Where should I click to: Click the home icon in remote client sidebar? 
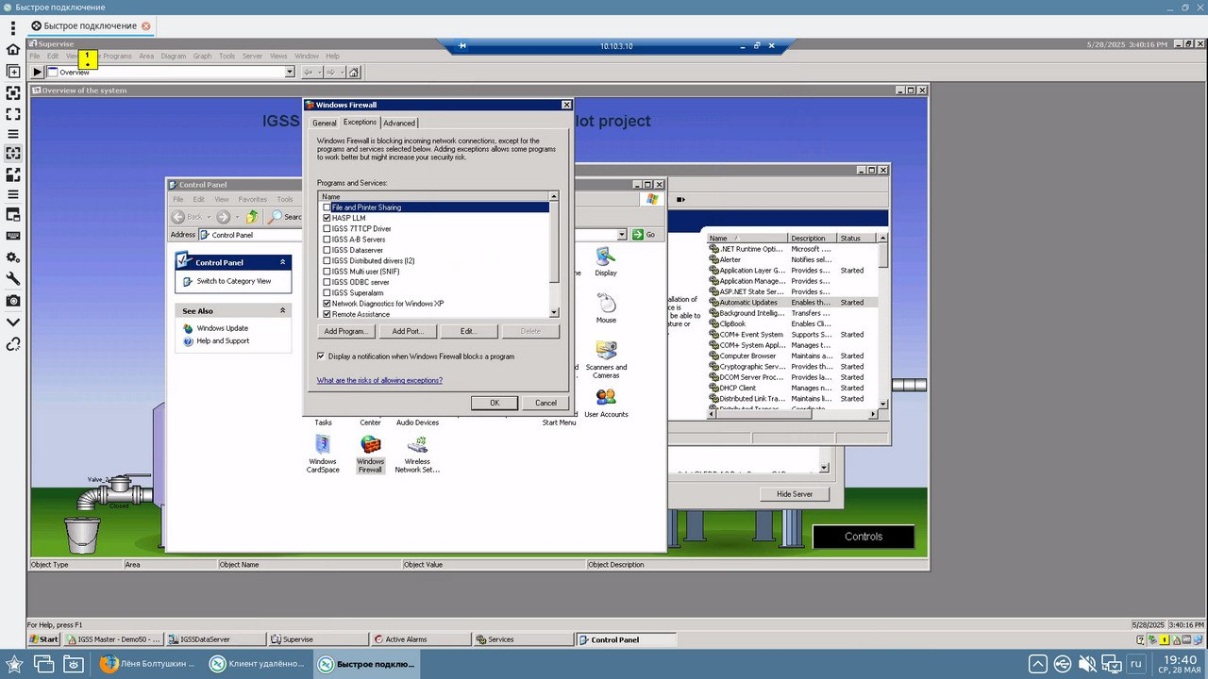pos(13,49)
